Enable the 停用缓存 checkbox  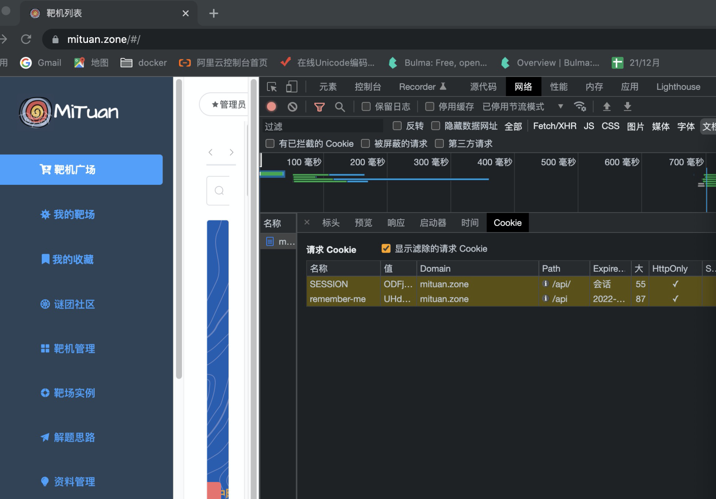point(430,107)
